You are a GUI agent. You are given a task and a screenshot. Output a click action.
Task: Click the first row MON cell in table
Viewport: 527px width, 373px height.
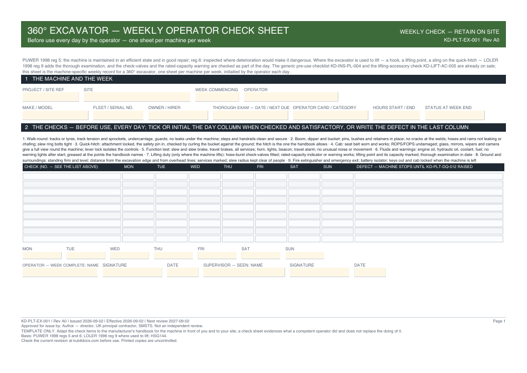[138, 176]
